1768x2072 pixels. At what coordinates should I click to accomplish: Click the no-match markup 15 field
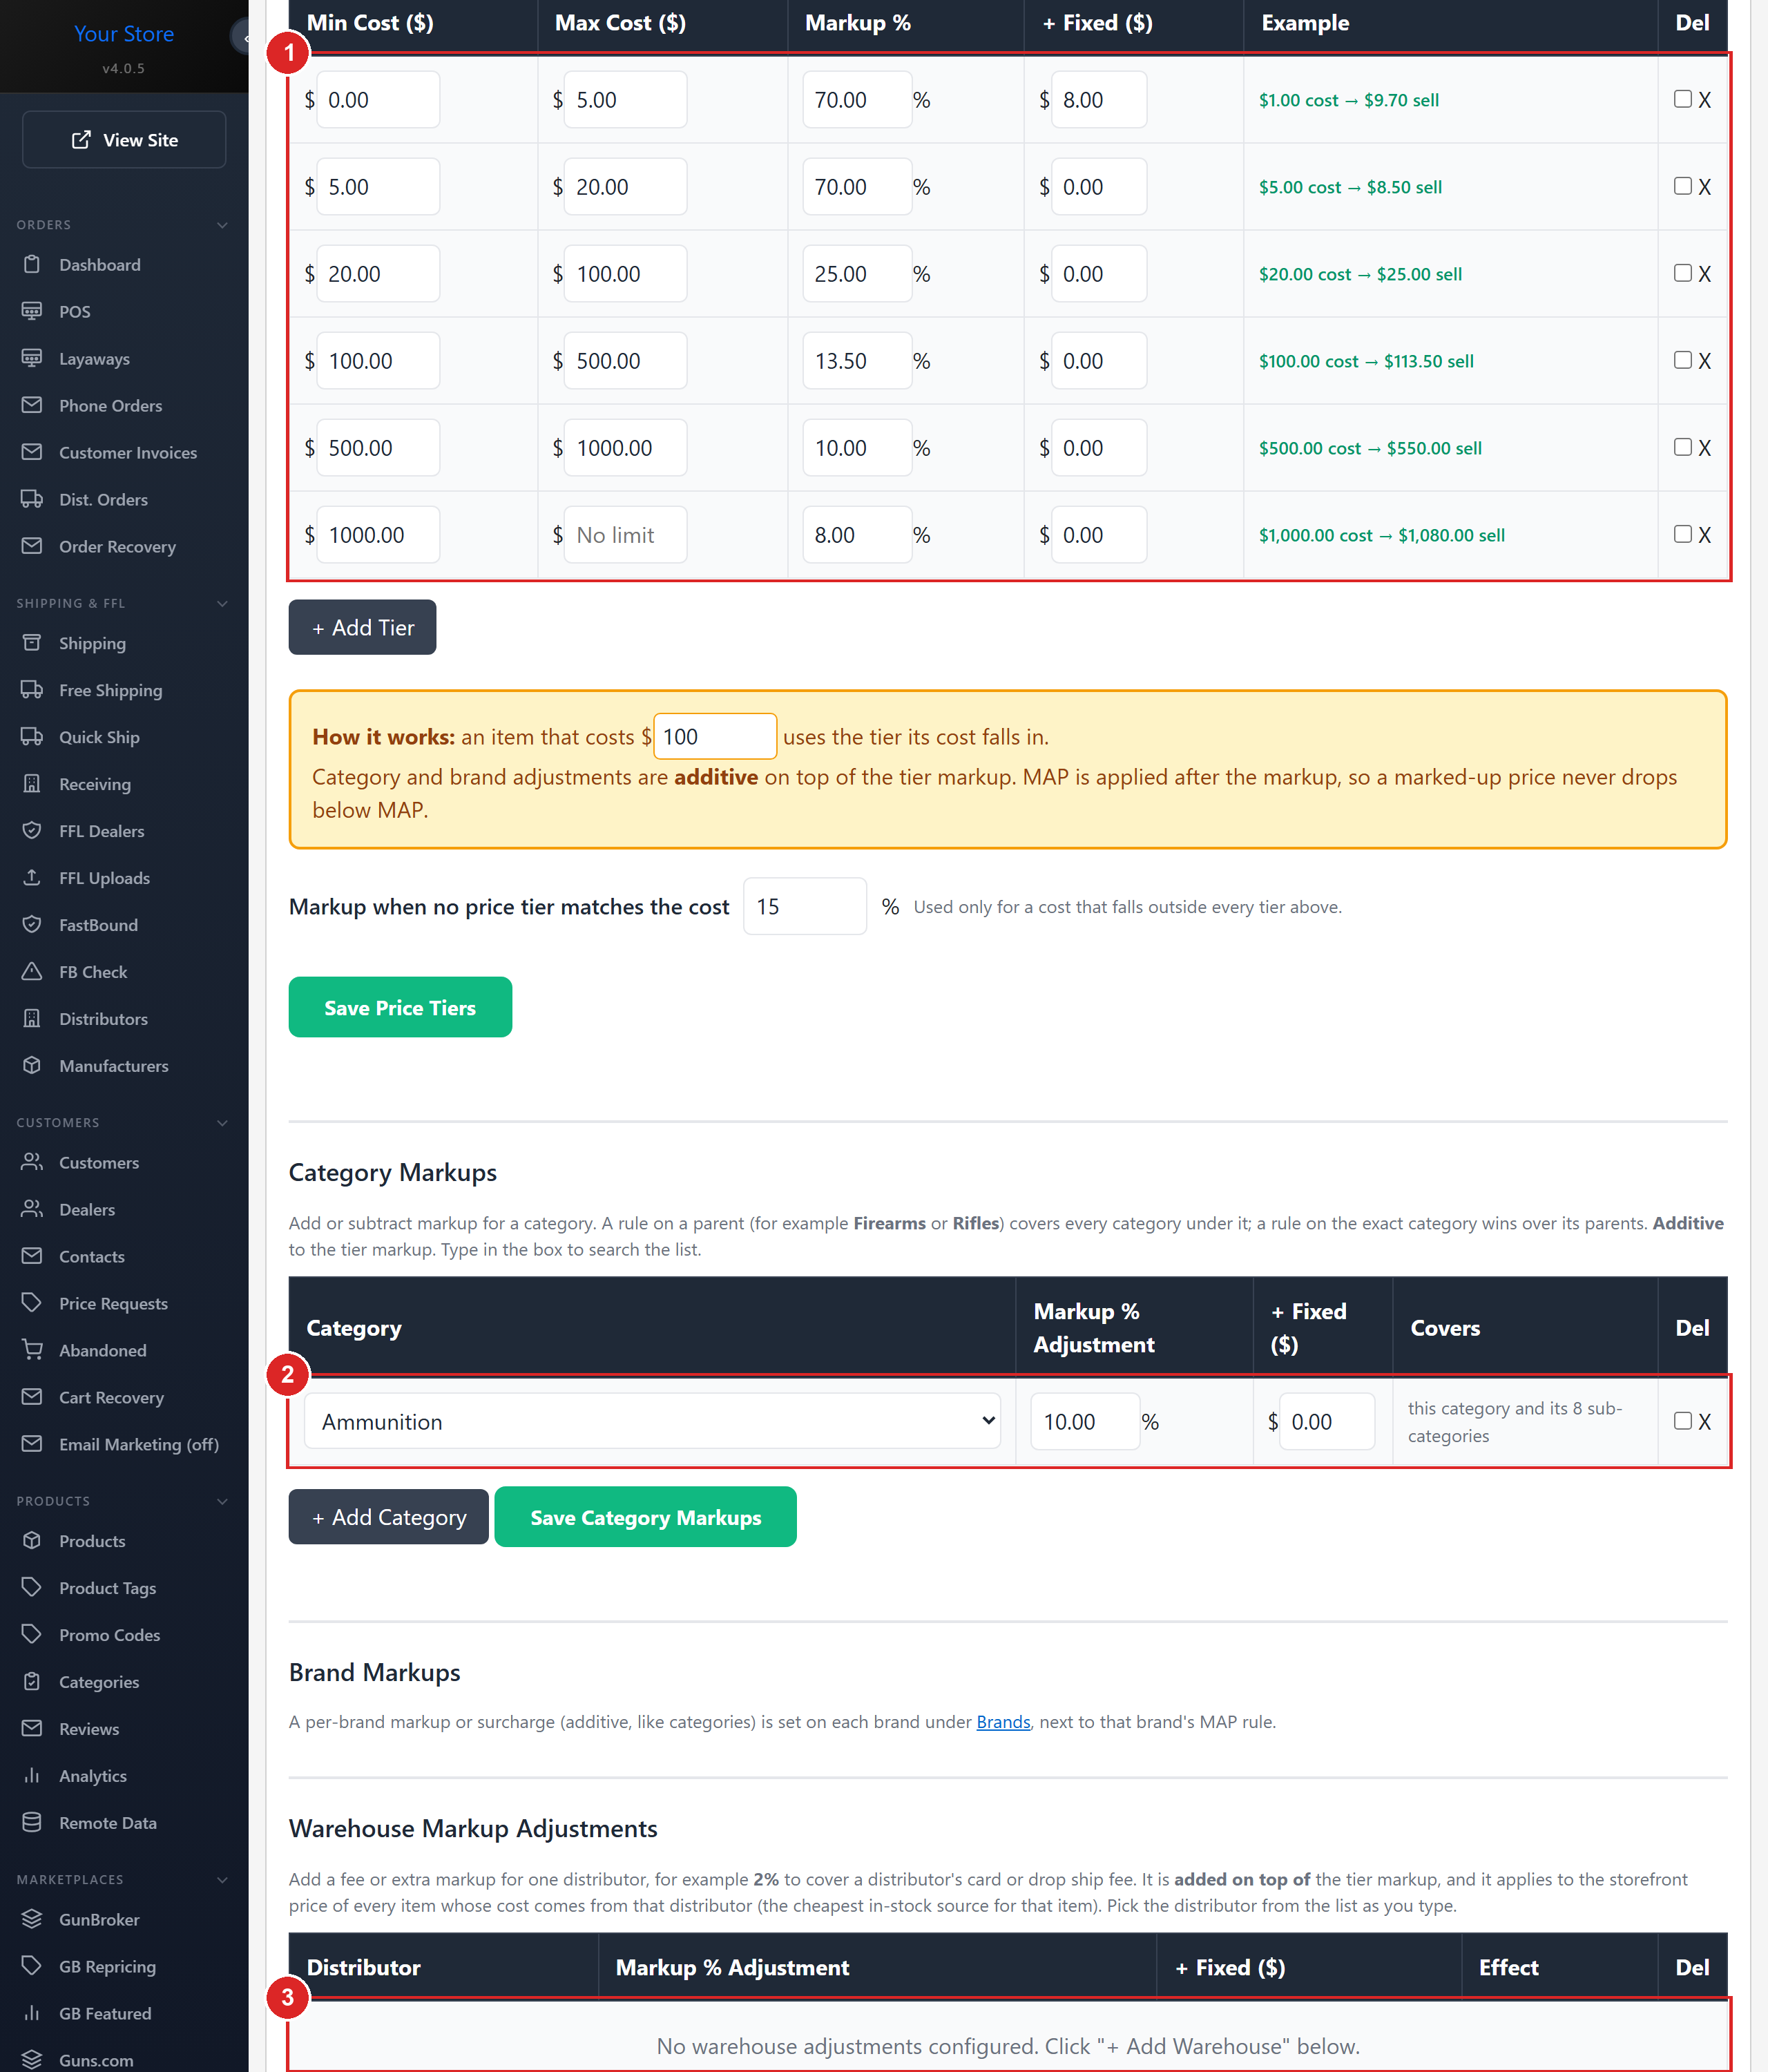[805, 906]
